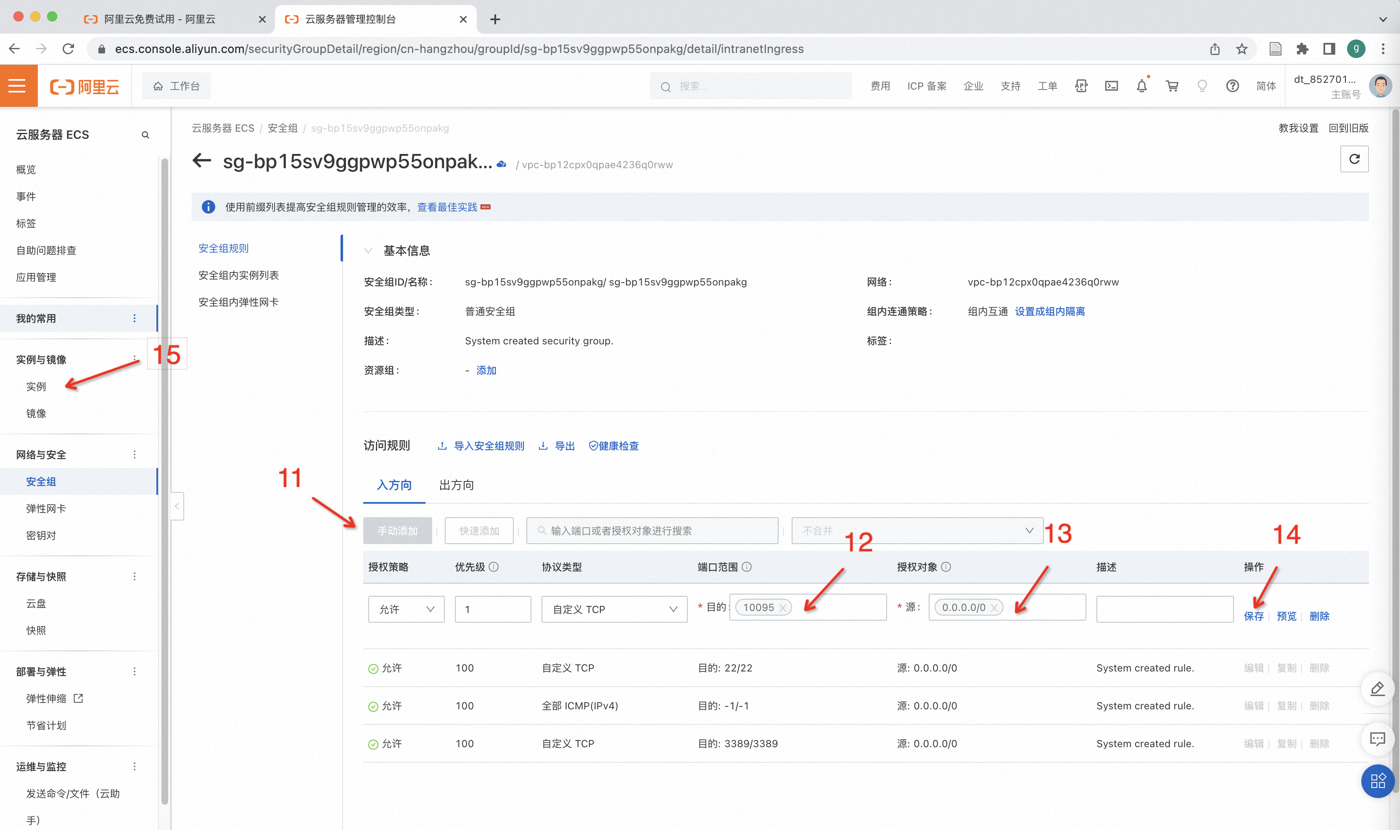Image resolution: width=1400 pixels, height=830 pixels.
Task: Collapse the left sidebar panel handle
Action: point(177,506)
